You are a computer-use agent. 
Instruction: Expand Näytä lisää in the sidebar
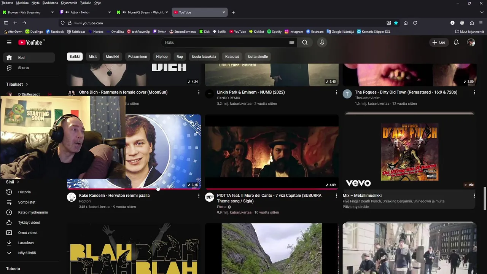coord(29,253)
